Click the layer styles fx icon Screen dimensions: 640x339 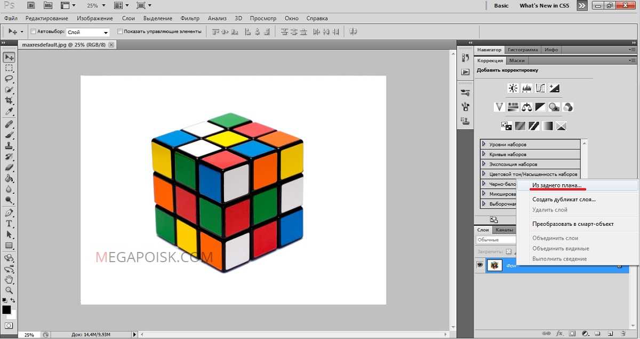click(x=559, y=334)
